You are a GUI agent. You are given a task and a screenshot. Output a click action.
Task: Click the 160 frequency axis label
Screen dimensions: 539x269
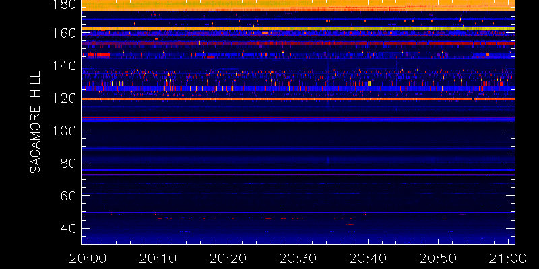[x=63, y=33]
